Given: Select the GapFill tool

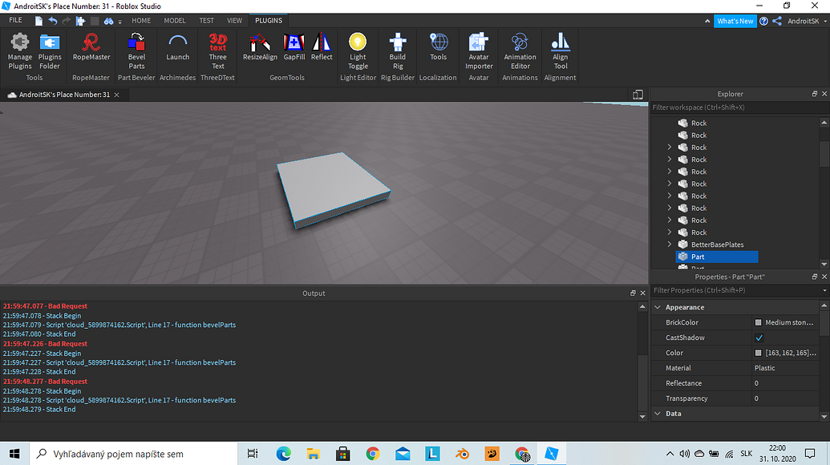Looking at the screenshot, I should point(294,47).
